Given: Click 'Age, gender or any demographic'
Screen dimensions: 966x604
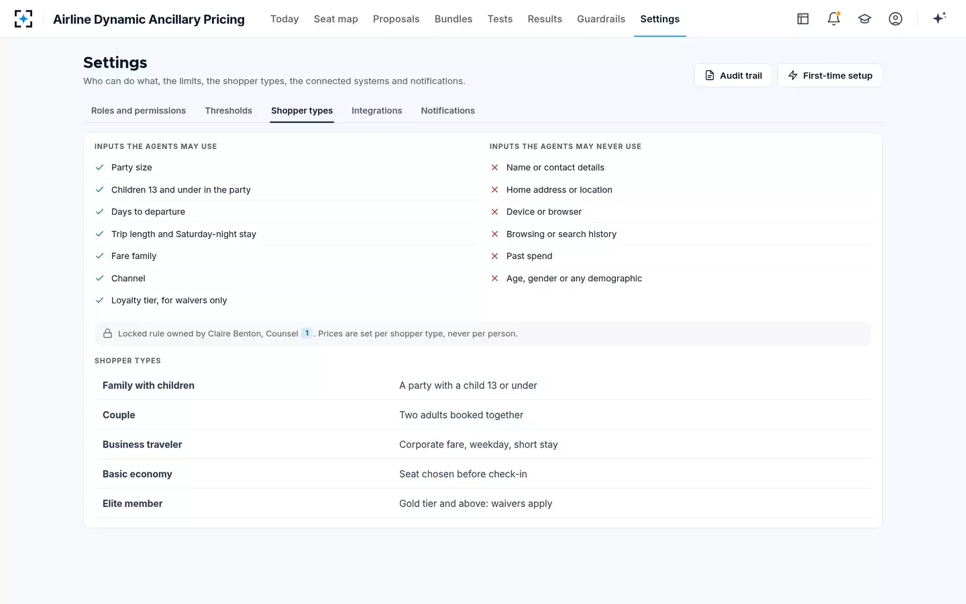Looking at the screenshot, I should [574, 279].
